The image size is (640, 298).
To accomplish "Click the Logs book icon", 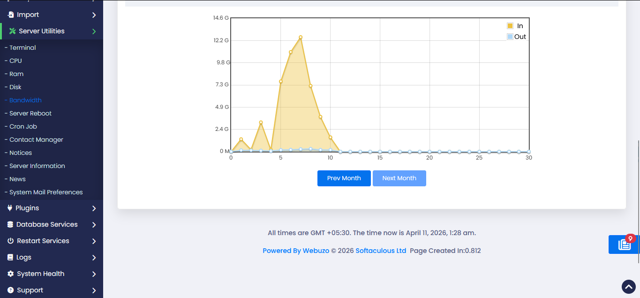I will (10, 257).
